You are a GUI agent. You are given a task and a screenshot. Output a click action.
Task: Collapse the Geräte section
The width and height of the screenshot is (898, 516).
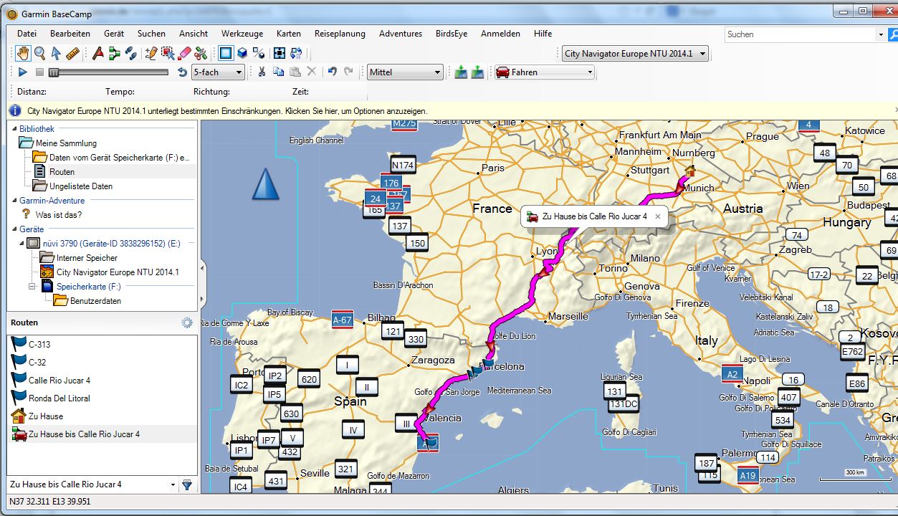coord(14,229)
